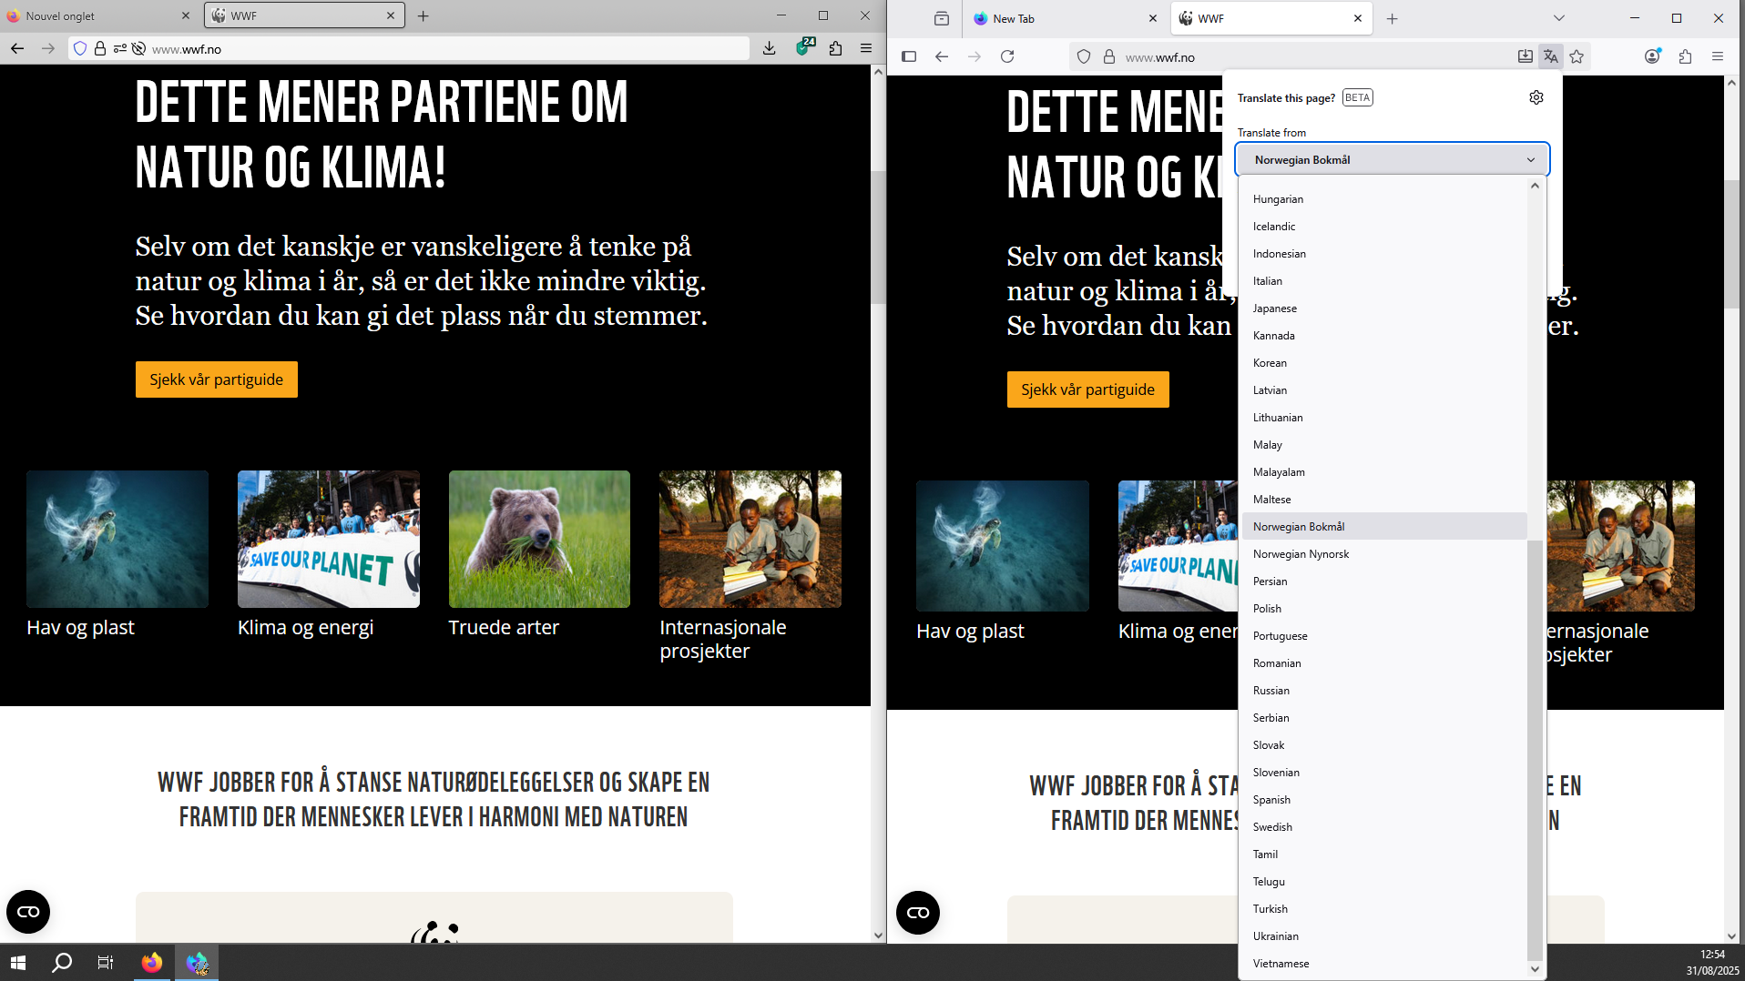
Task: Switch to the Nouvel onglet tab
Action: [x=98, y=15]
